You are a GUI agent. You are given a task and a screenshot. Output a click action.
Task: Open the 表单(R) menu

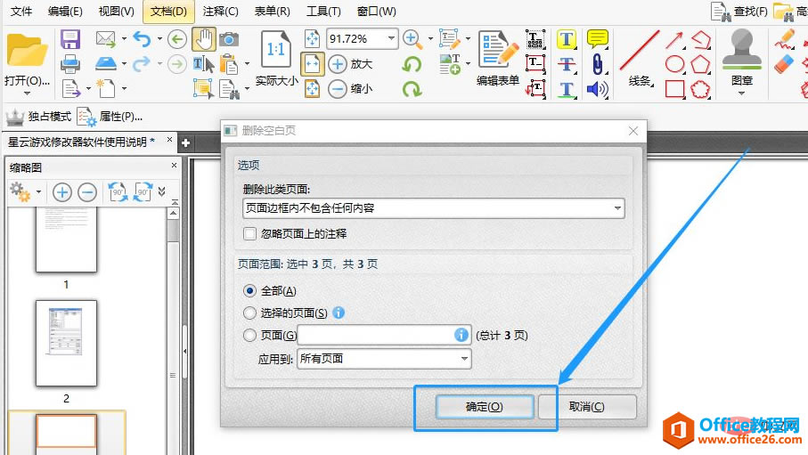pos(272,12)
